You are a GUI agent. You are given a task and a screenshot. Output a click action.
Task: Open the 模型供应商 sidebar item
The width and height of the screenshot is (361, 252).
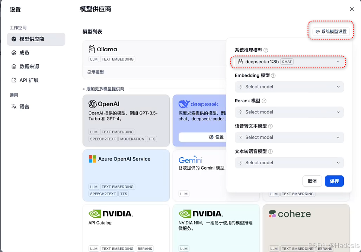coord(36,39)
